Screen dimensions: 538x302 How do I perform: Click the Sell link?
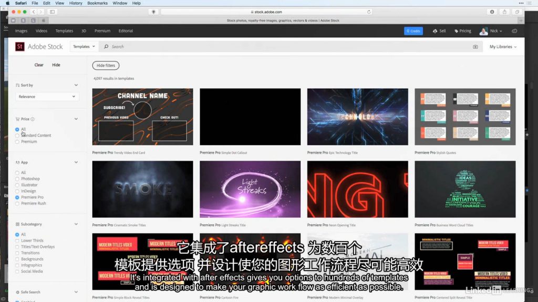click(x=440, y=31)
